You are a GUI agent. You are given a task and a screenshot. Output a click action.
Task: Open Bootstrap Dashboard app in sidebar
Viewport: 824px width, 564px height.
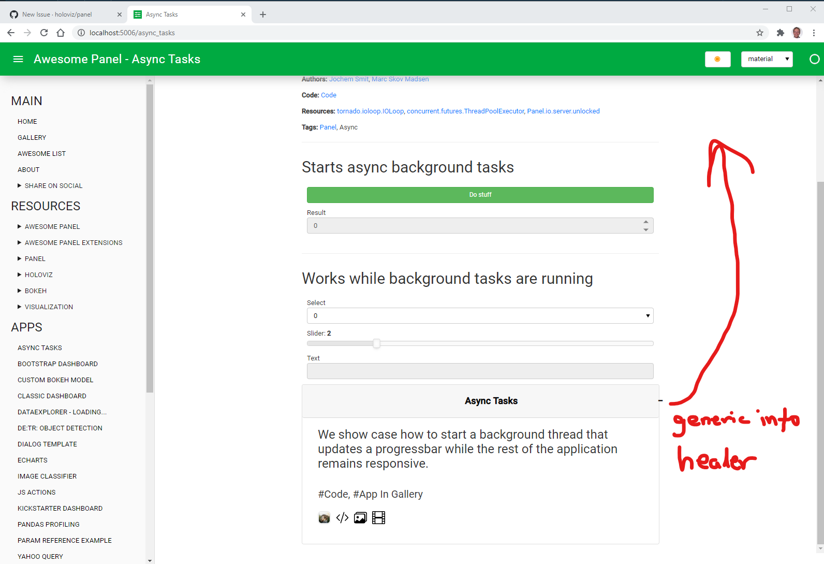pos(57,364)
